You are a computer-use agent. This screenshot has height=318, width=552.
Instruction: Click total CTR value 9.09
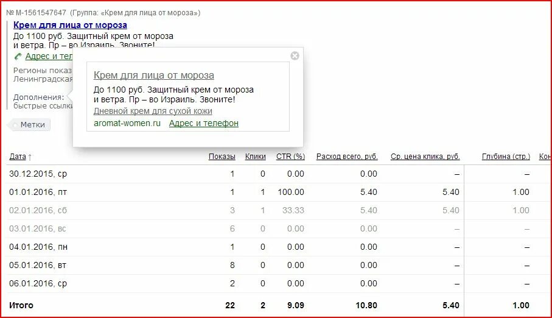pyautogui.click(x=295, y=305)
